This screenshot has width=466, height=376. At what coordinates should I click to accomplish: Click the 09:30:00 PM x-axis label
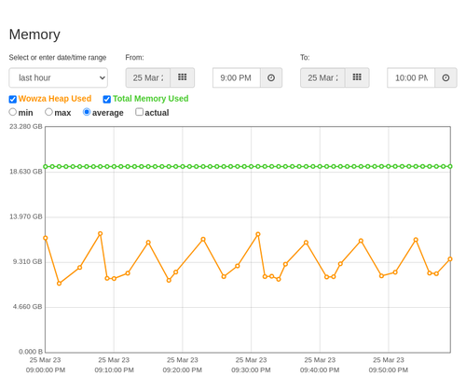(251, 370)
